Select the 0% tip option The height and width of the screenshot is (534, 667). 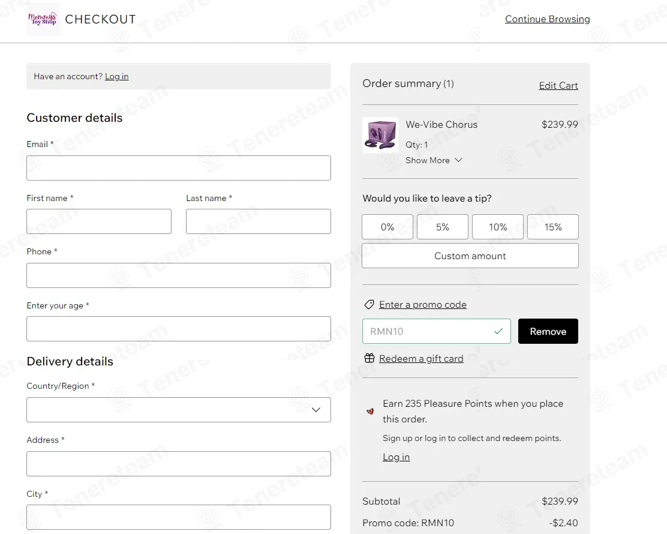(387, 227)
